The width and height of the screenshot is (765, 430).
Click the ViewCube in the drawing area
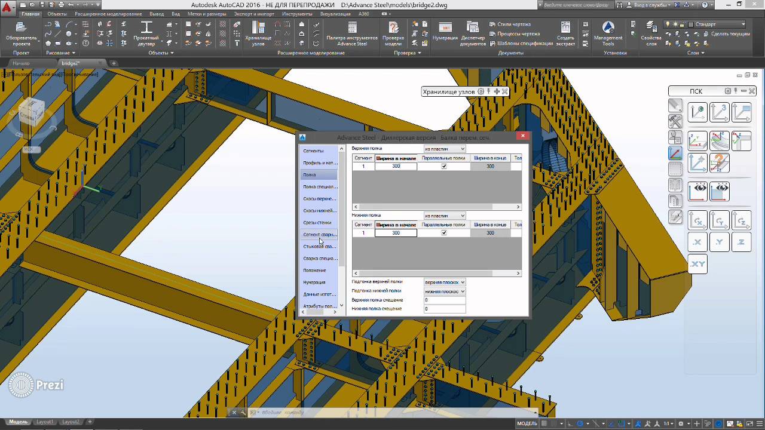31,112
